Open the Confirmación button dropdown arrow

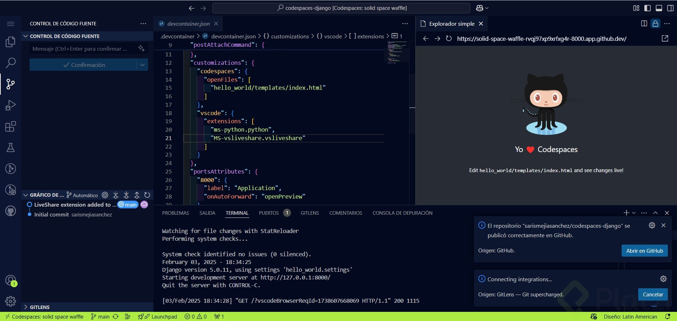tap(142, 65)
